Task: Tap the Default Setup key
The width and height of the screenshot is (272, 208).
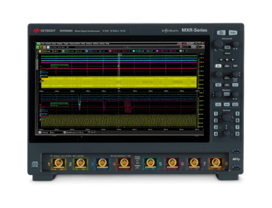Action: pos(235,66)
